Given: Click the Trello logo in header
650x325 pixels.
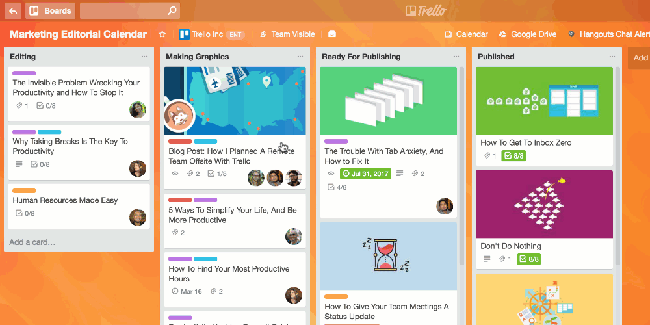Looking at the screenshot, I should 426,10.
